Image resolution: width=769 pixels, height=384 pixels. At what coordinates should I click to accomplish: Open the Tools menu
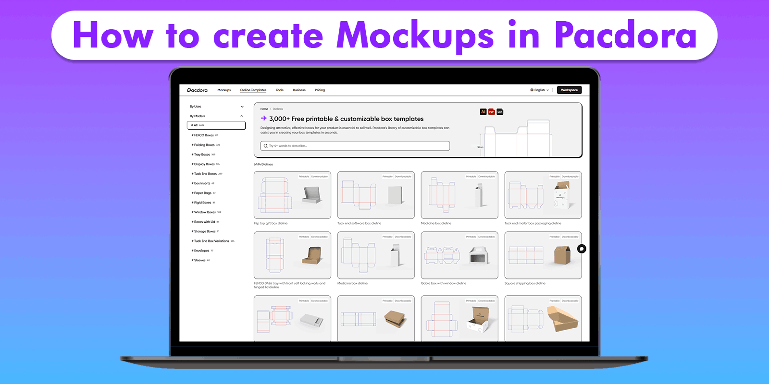280,90
